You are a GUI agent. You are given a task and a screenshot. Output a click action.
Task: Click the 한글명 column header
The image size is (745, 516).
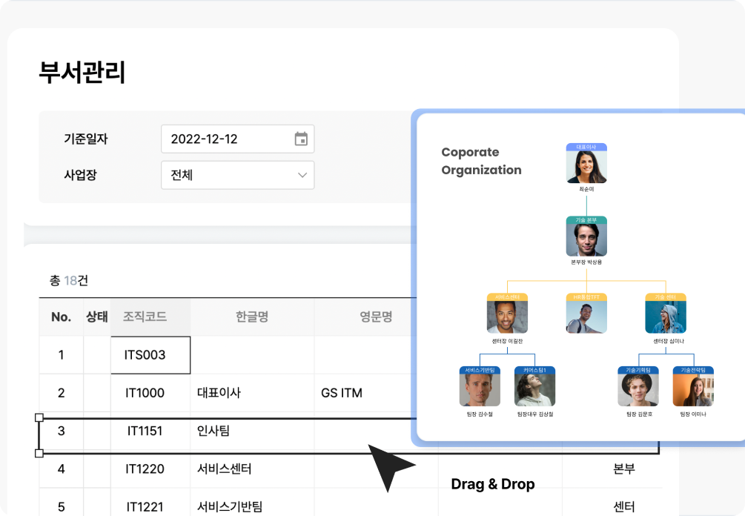252,317
